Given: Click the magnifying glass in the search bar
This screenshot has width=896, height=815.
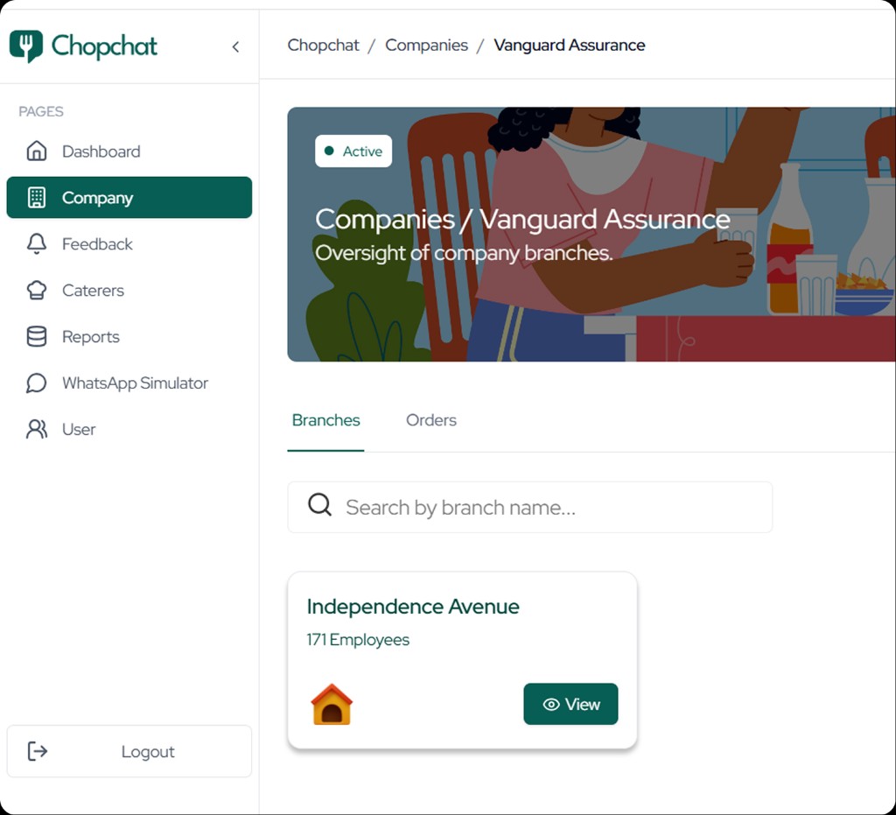Looking at the screenshot, I should pyautogui.click(x=319, y=506).
